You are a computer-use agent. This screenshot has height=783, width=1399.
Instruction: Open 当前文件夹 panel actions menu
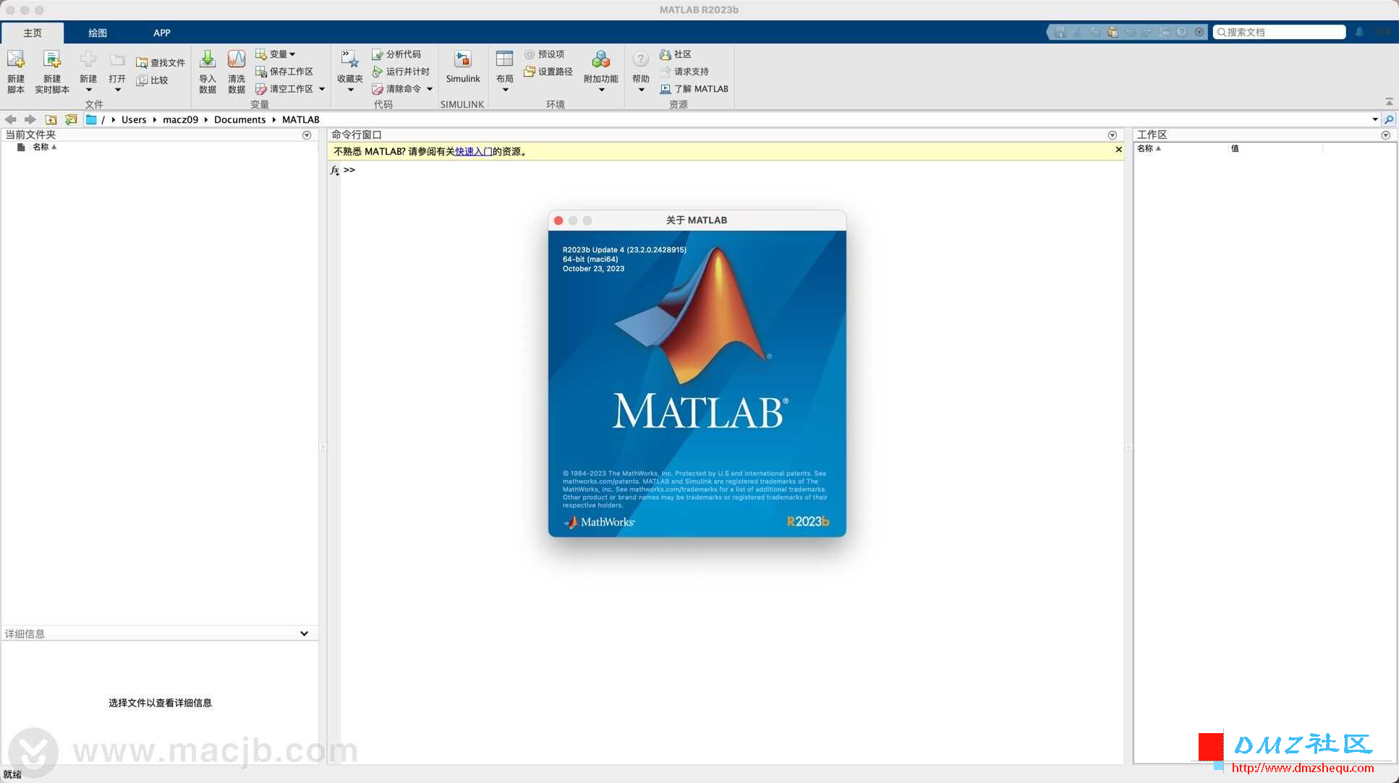click(307, 135)
